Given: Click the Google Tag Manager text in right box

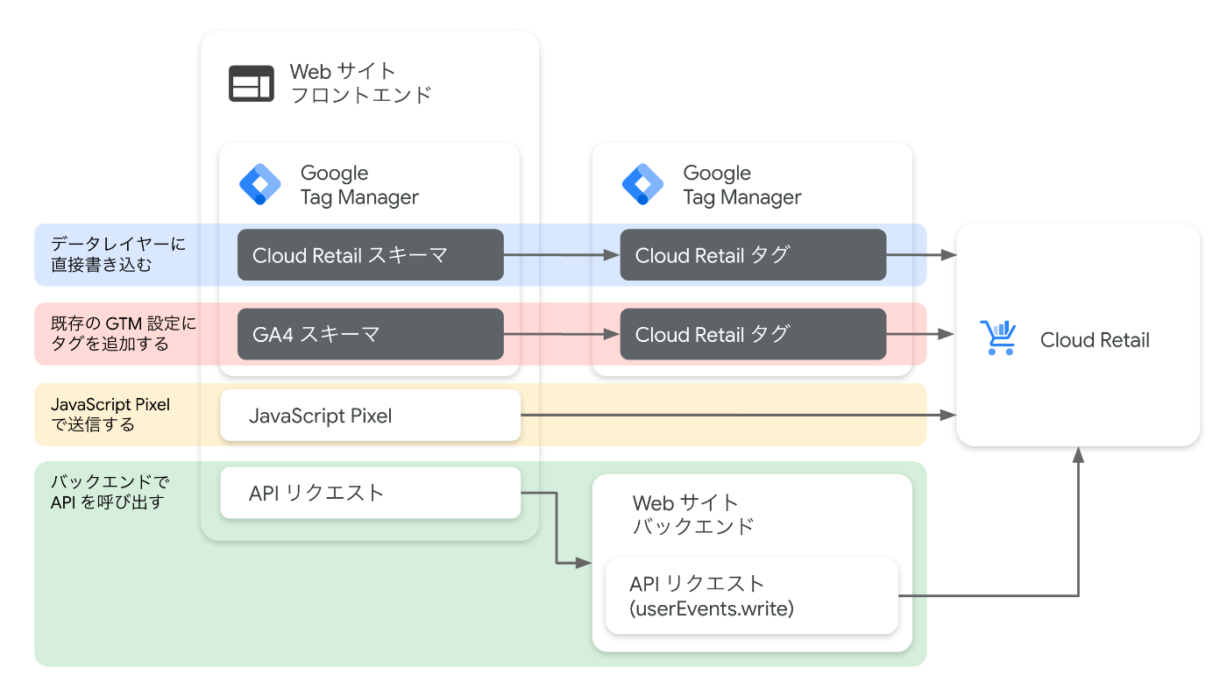Looking at the screenshot, I should coord(742,185).
